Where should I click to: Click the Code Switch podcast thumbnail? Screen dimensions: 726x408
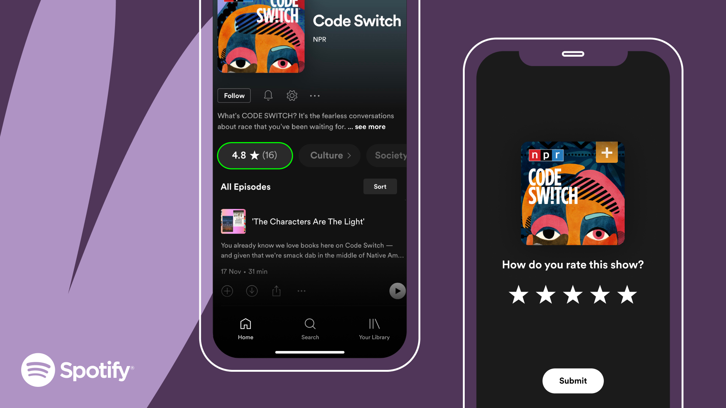pyautogui.click(x=261, y=38)
